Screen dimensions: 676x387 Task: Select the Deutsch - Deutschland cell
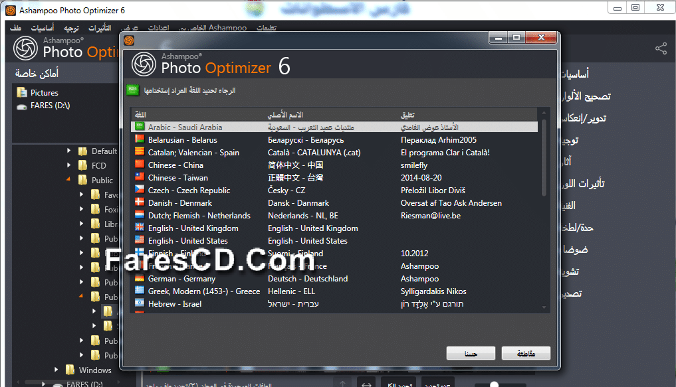[x=308, y=279]
